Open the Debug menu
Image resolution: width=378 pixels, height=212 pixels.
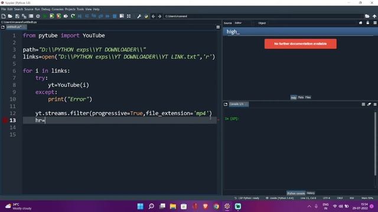[45, 9]
